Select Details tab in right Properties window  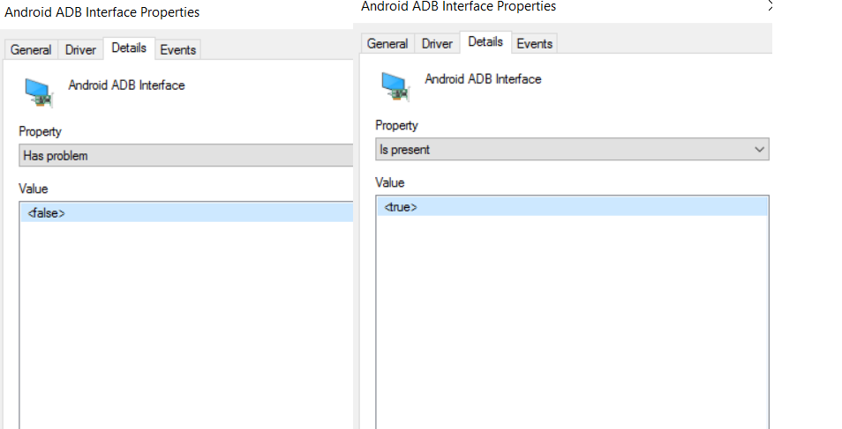tap(485, 41)
